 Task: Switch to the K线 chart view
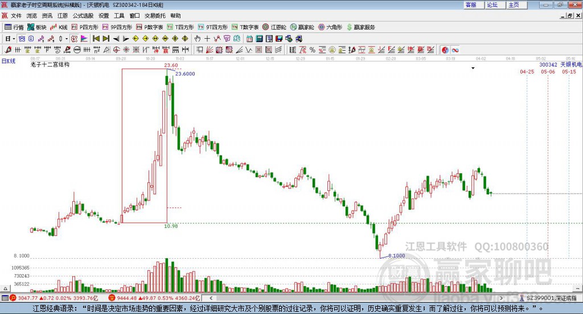(59, 27)
